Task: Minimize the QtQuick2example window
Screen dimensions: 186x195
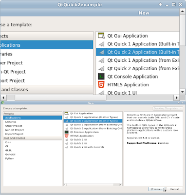Action: 167,5
